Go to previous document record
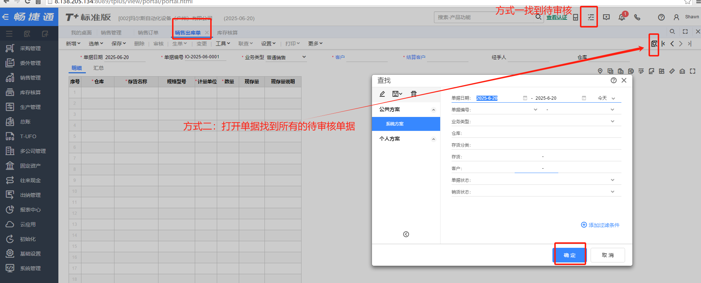701x283 pixels. (x=672, y=44)
